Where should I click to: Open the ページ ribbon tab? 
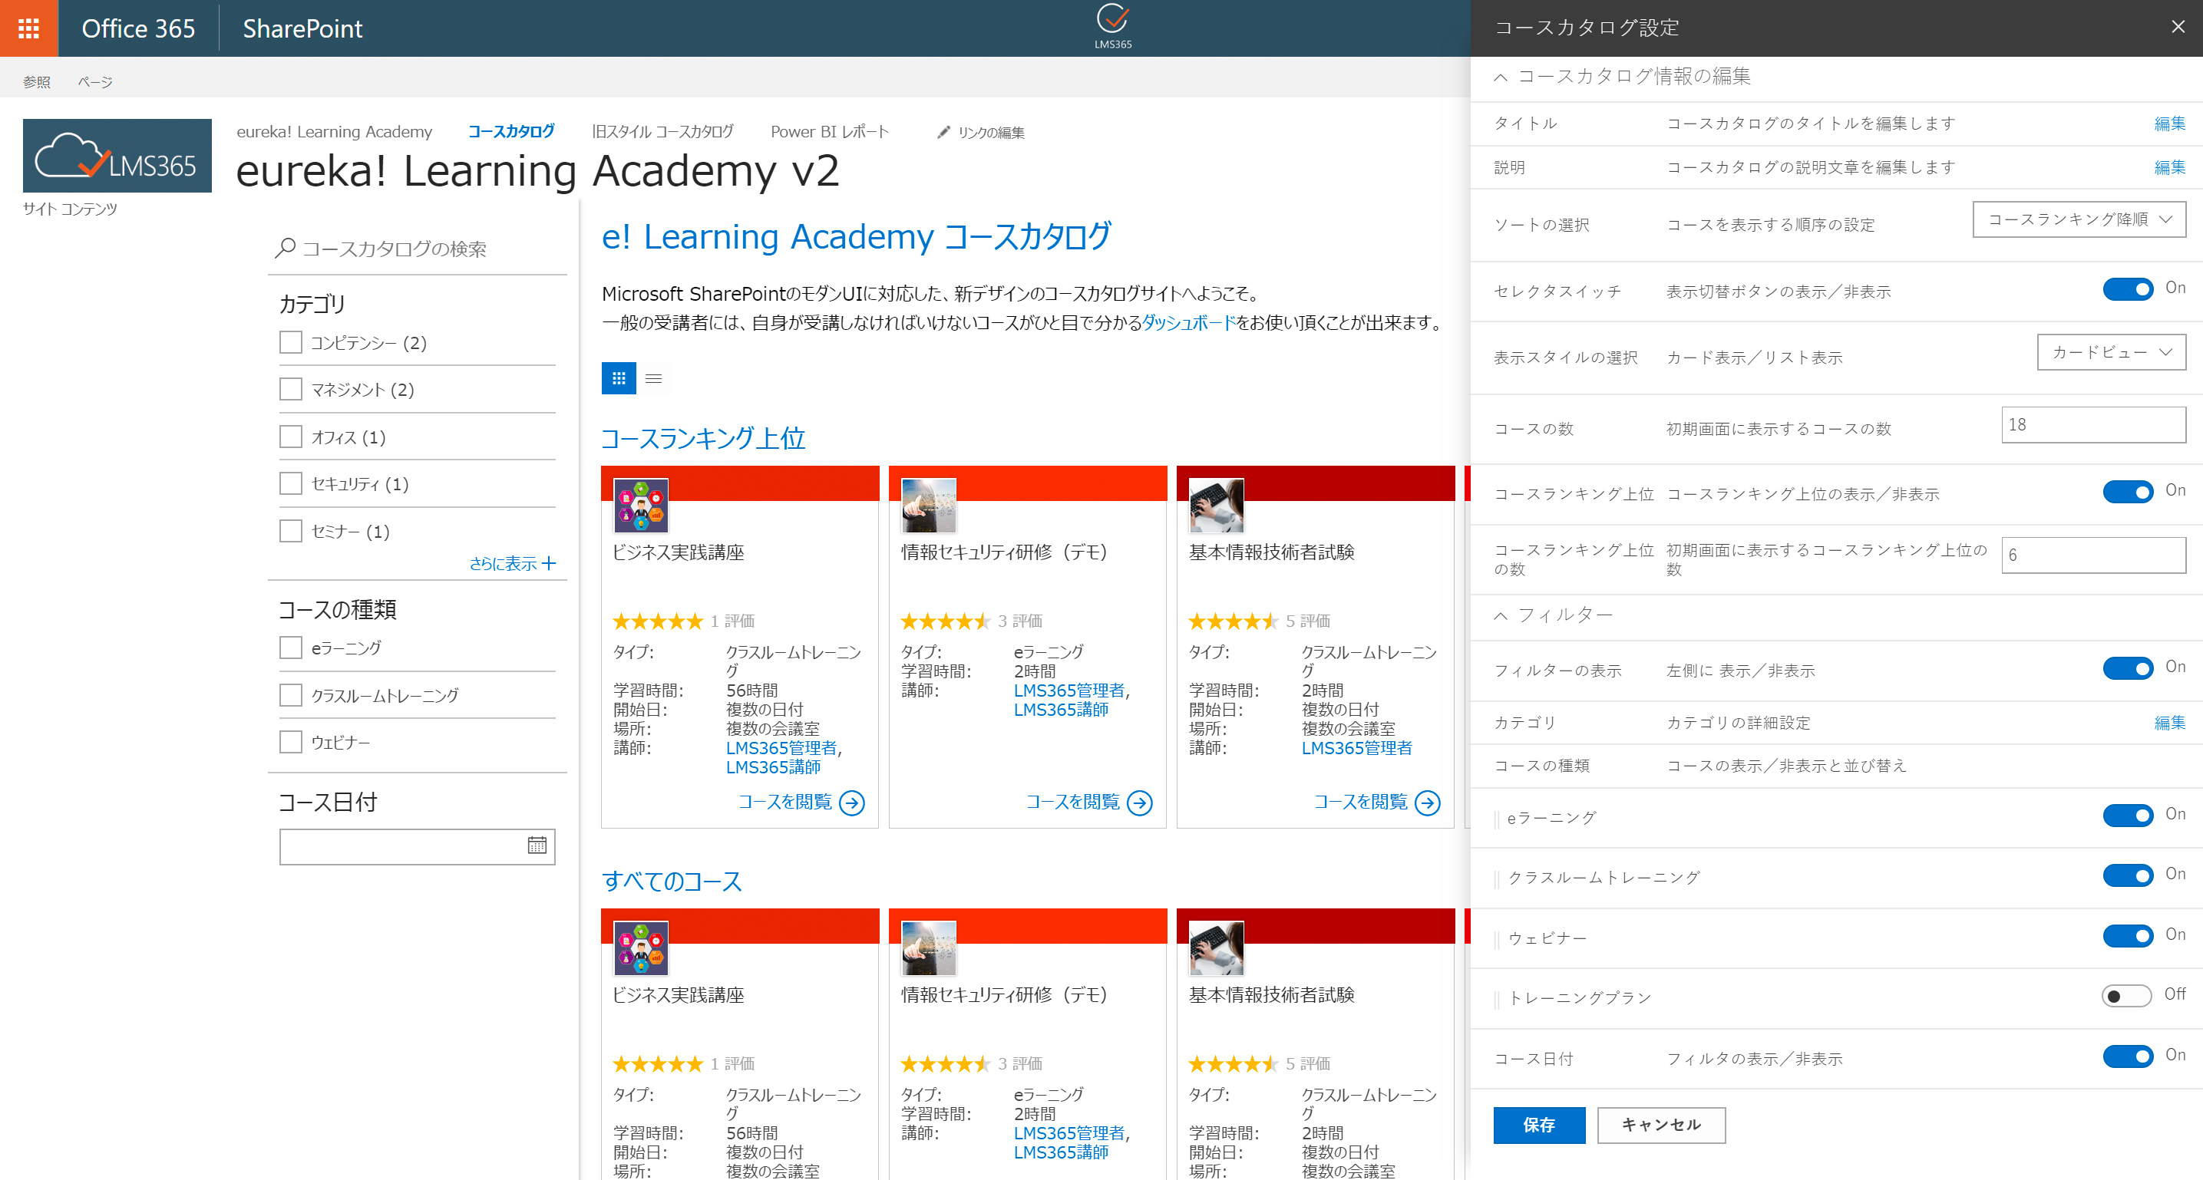point(94,82)
